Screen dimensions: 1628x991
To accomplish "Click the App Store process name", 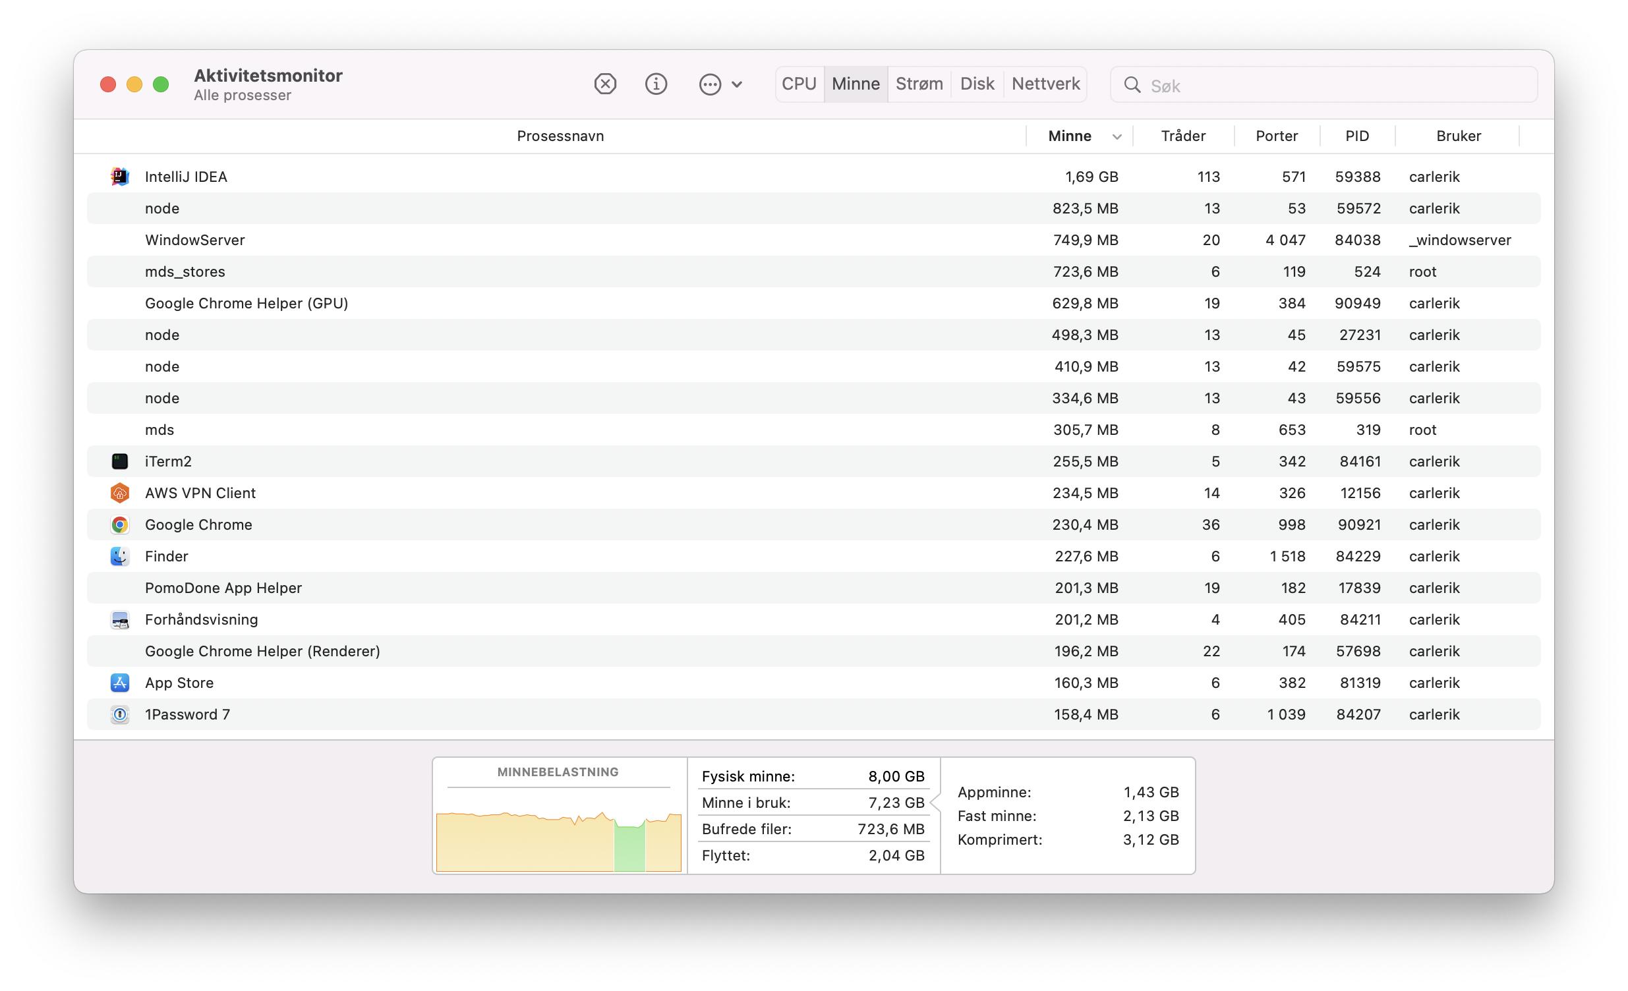I will 179,683.
